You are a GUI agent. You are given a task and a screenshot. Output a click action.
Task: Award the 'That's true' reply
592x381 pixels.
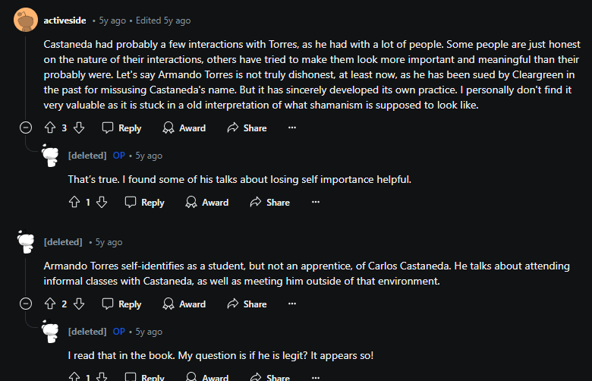tap(207, 203)
